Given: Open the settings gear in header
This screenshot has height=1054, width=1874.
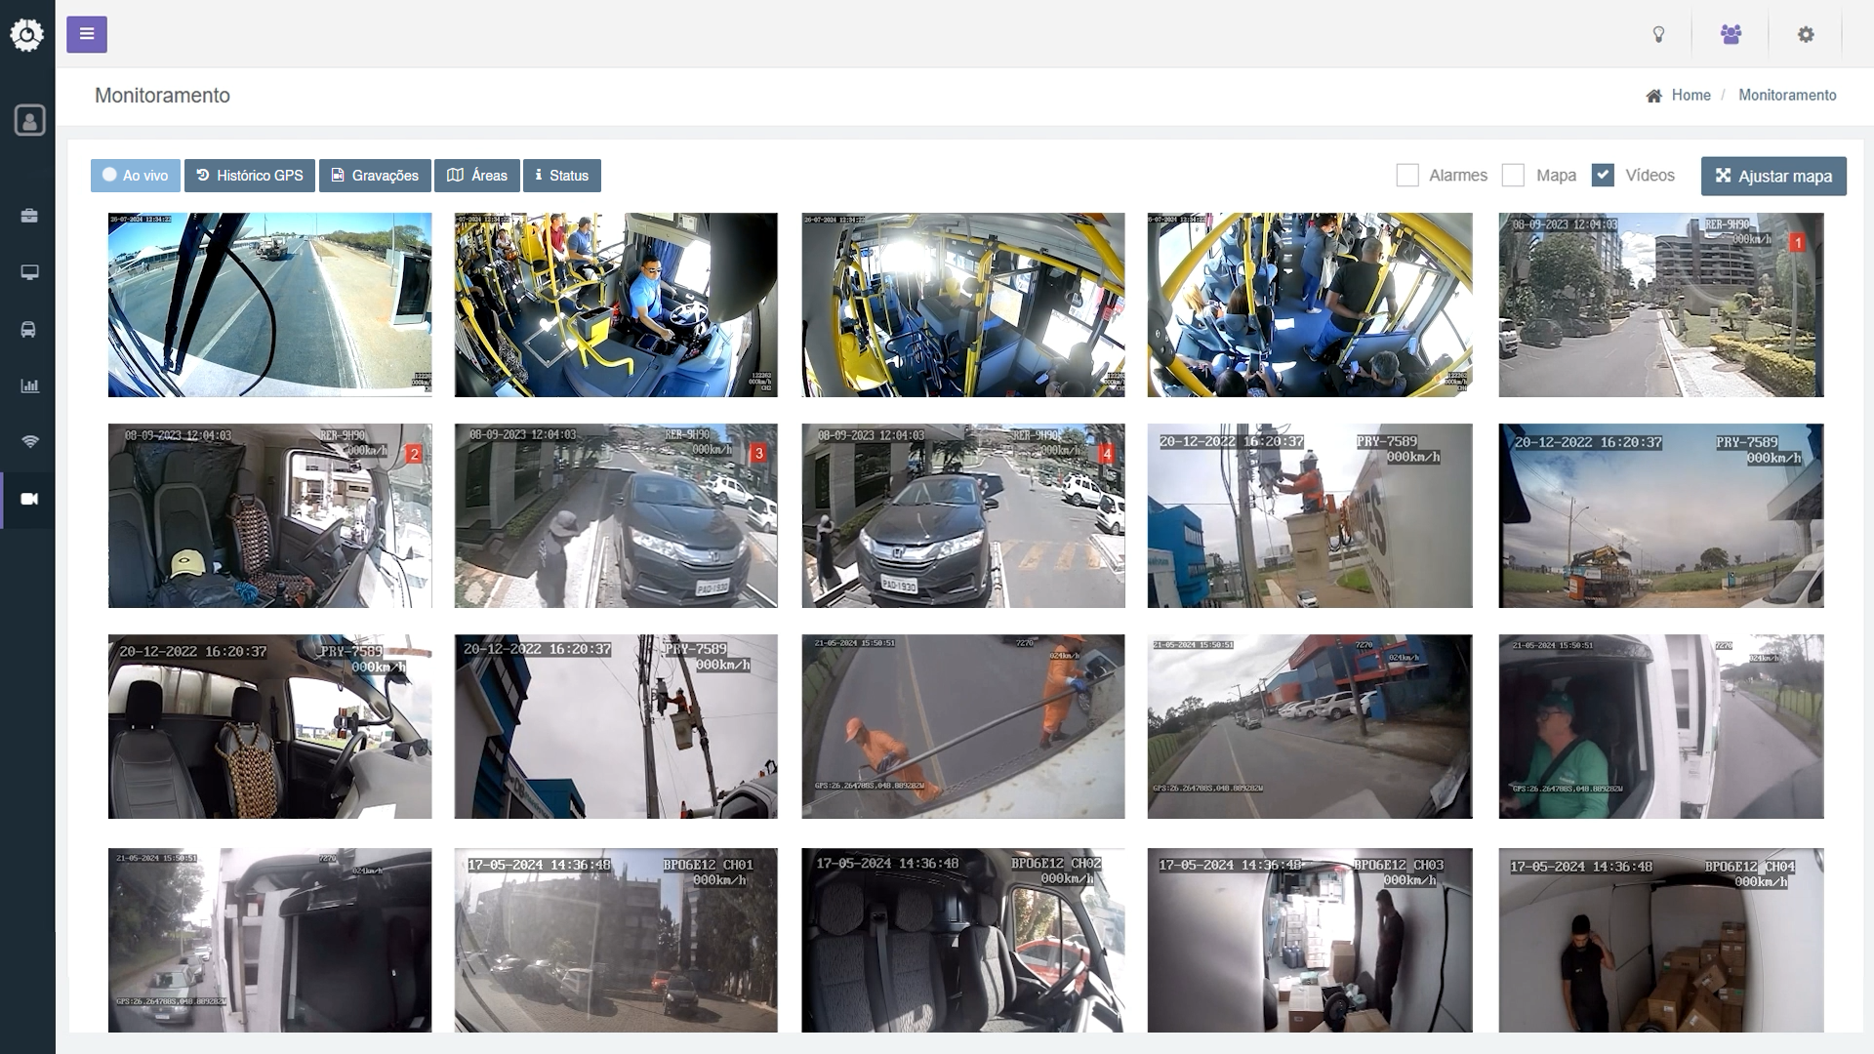Looking at the screenshot, I should pos(1806,35).
